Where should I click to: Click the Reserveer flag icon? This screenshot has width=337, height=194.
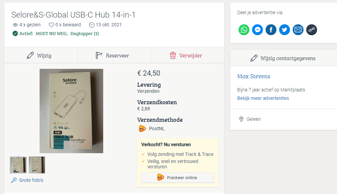coord(99,55)
